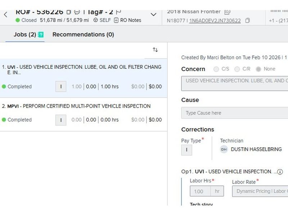The image size is (288, 216).
Task: Copy the RO number 536226
Action: pos(69,12)
